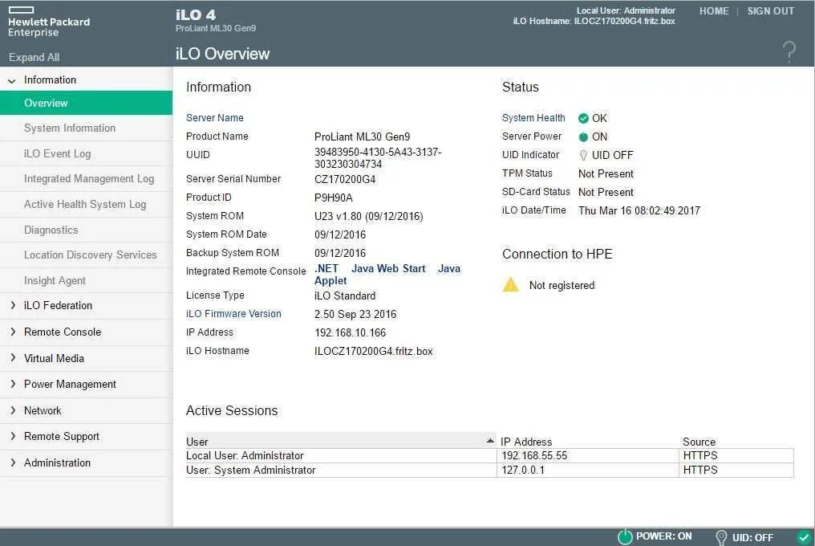815x546 pixels.
Task: Click Expand All in sidebar
Action: point(34,57)
